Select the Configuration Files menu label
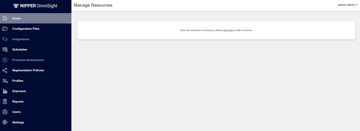 [26, 29]
